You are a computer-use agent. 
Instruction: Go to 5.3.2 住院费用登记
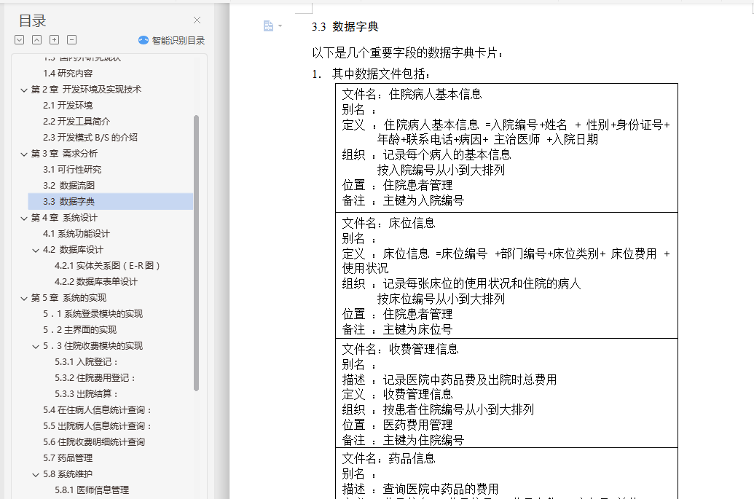point(95,378)
